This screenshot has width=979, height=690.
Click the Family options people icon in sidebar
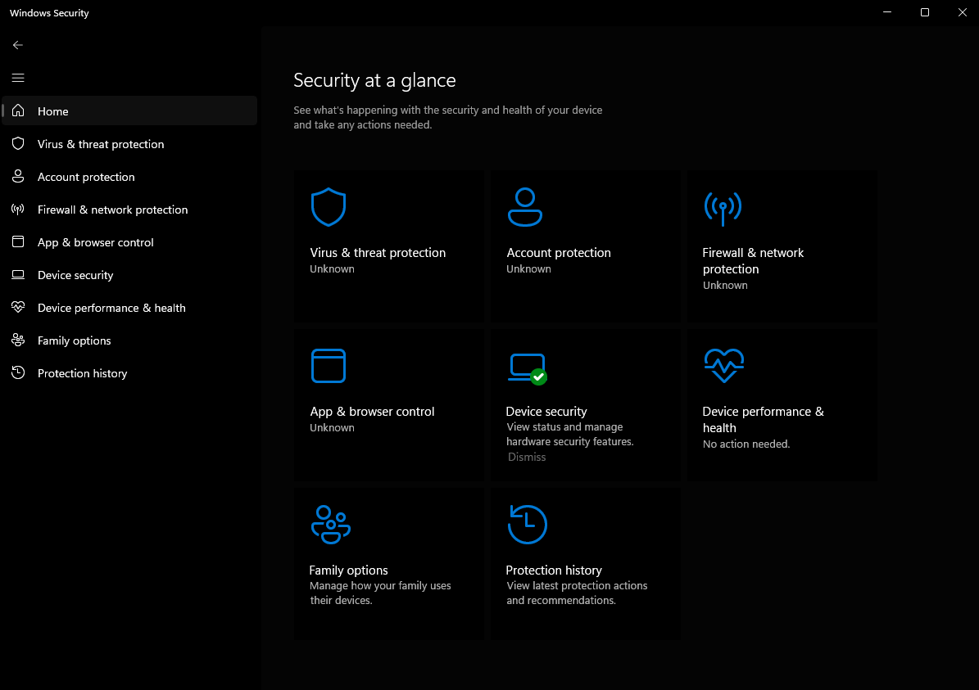(18, 340)
